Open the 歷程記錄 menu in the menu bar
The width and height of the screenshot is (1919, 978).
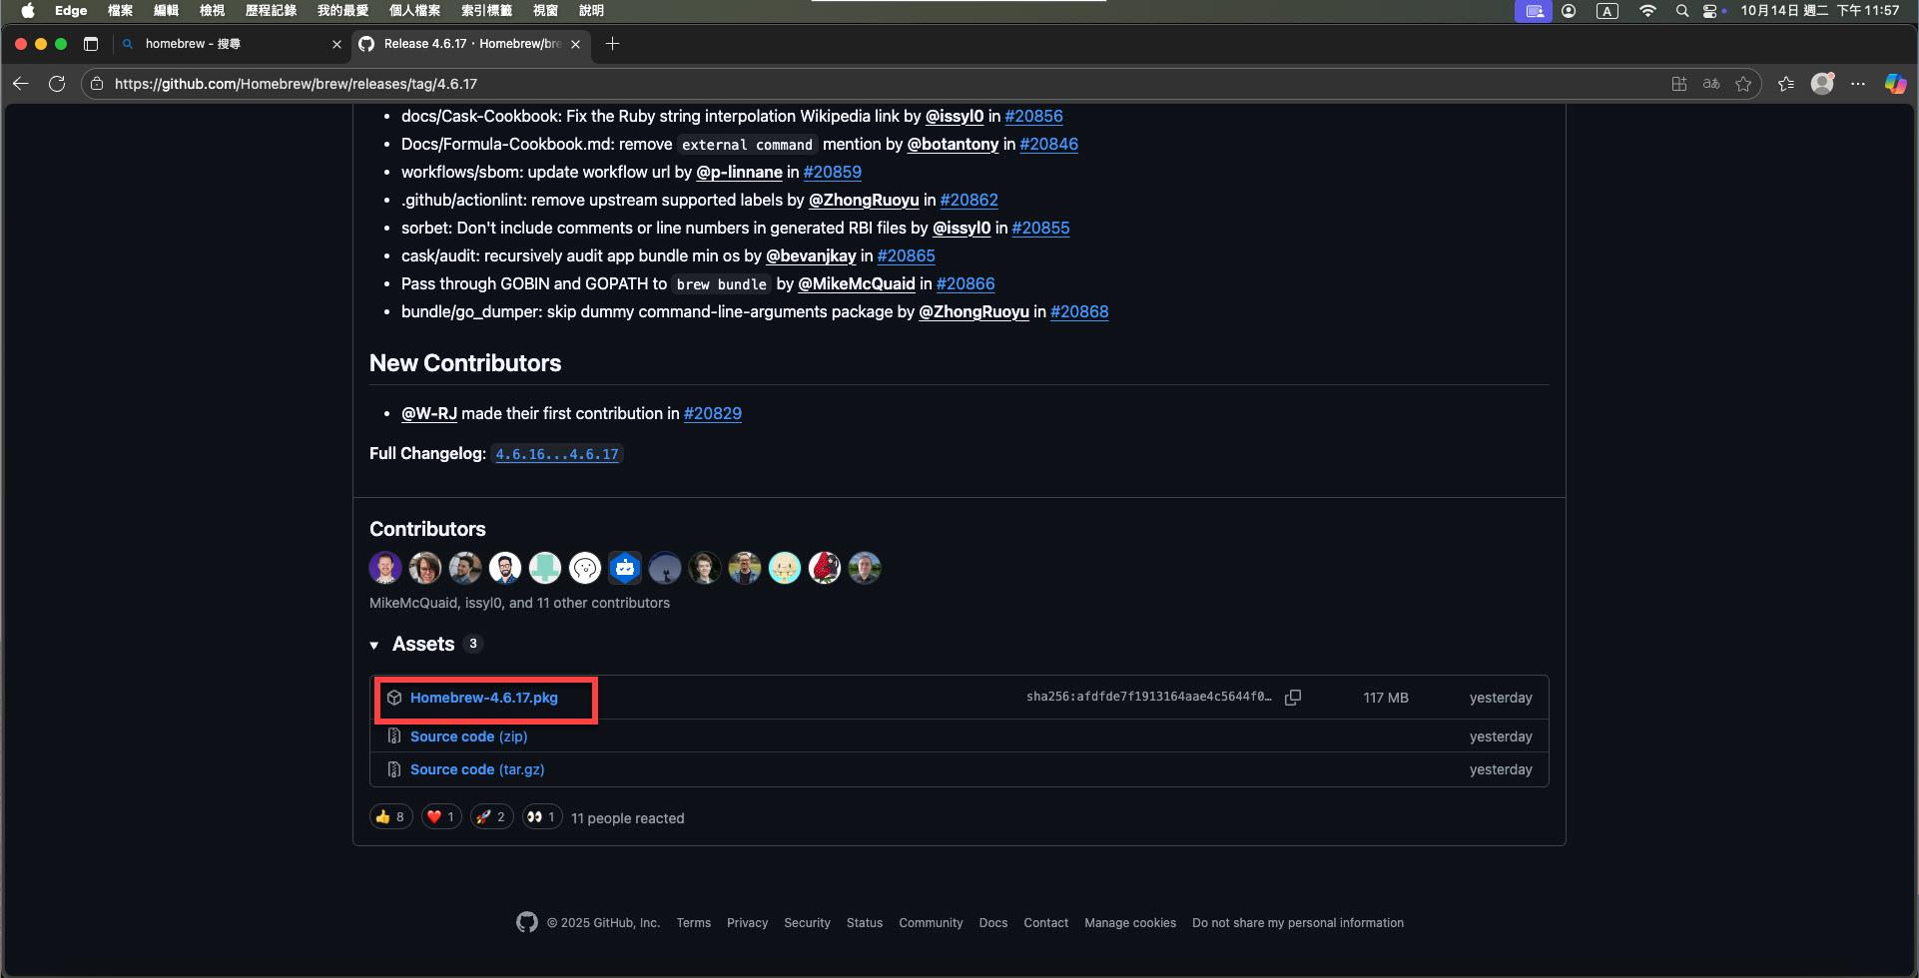tap(271, 11)
